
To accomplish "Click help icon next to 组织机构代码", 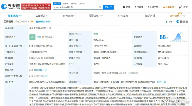I will click(148, 52).
